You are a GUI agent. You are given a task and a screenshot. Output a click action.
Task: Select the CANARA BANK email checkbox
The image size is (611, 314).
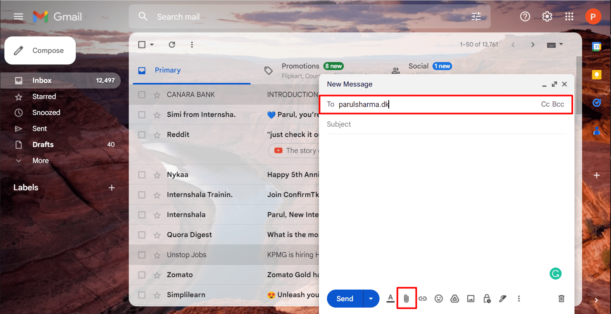(x=142, y=95)
